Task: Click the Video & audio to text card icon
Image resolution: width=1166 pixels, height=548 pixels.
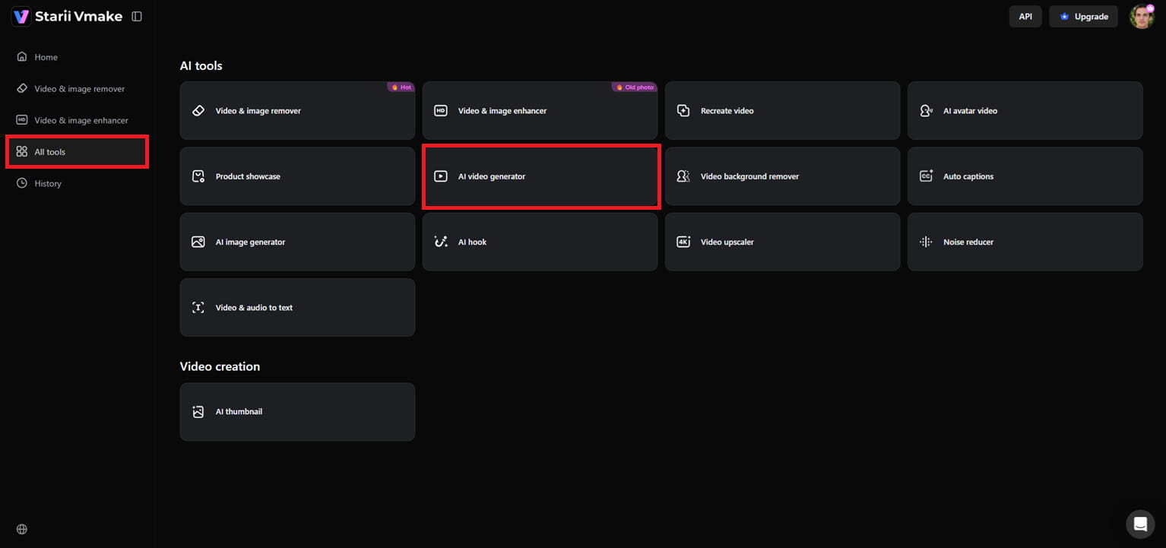Action: point(198,308)
